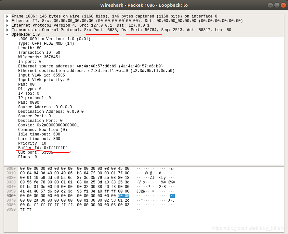This screenshot has width=288, height=234.
Task: Select the Flags: 0 field
Action: tap(27, 157)
